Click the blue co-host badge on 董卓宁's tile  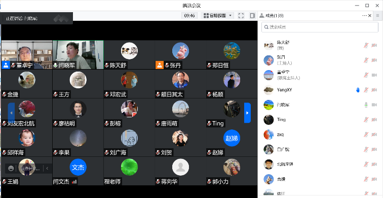pyautogui.click(x=6, y=65)
